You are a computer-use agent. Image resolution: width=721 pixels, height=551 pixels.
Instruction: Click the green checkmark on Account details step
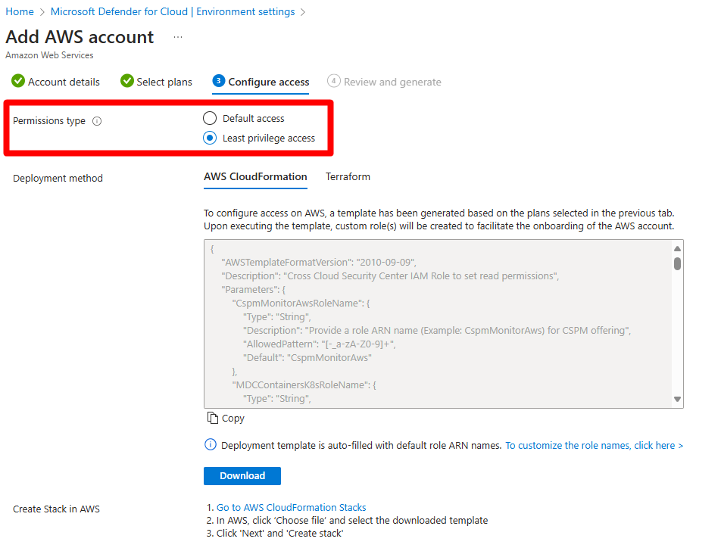click(17, 81)
